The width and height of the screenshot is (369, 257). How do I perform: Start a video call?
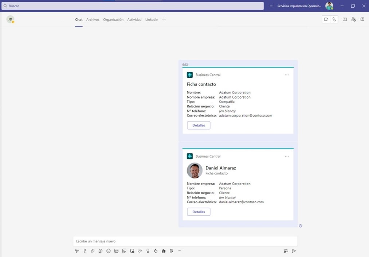[x=326, y=19]
